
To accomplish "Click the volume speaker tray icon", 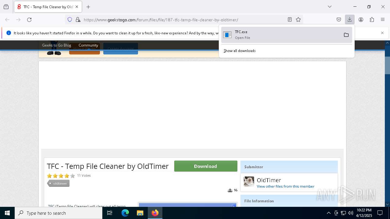I will point(350,213).
